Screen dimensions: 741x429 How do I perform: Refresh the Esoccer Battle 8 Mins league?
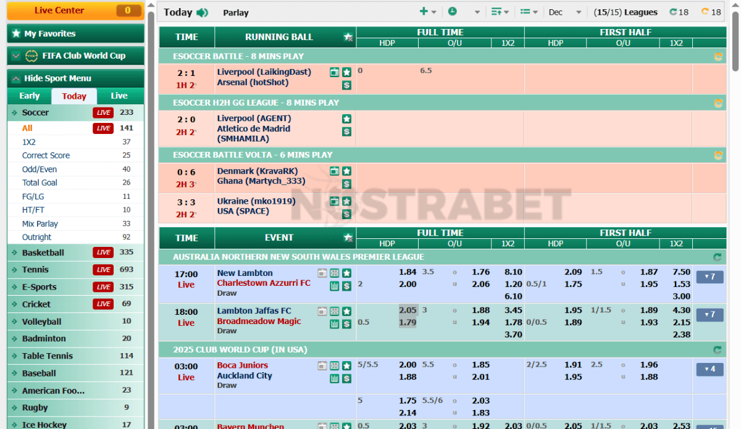[718, 56]
